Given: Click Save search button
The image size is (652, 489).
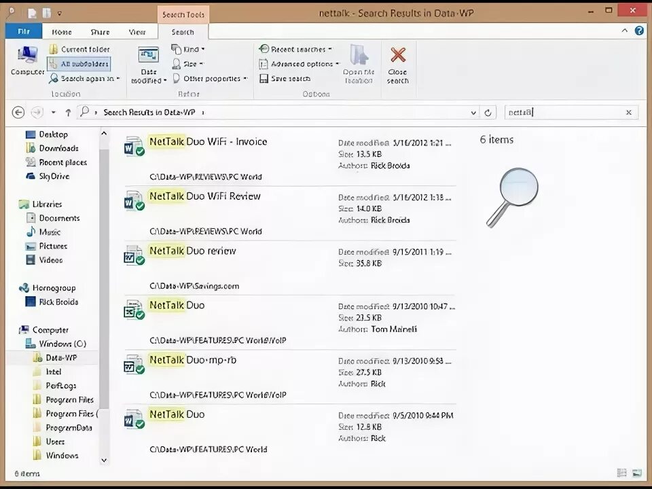Looking at the screenshot, I should click(285, 78).
